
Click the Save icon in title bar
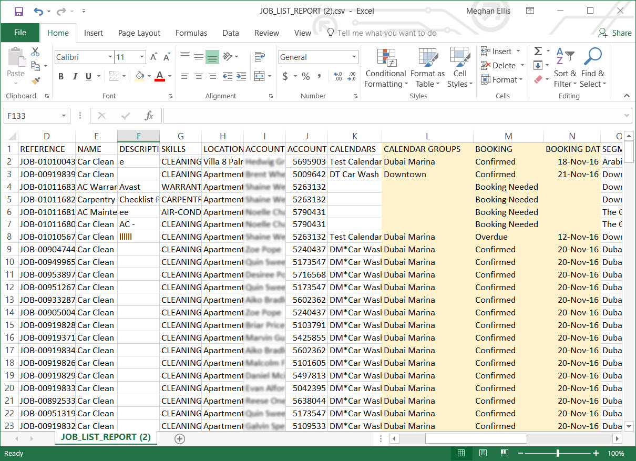pos(19,11)
